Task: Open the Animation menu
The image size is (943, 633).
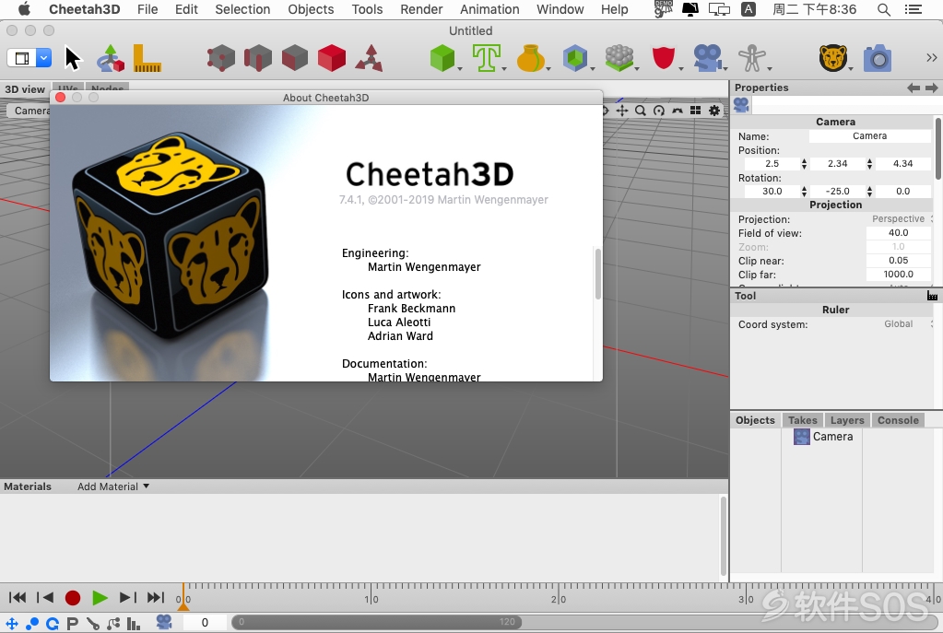Action: coord(489,9)
